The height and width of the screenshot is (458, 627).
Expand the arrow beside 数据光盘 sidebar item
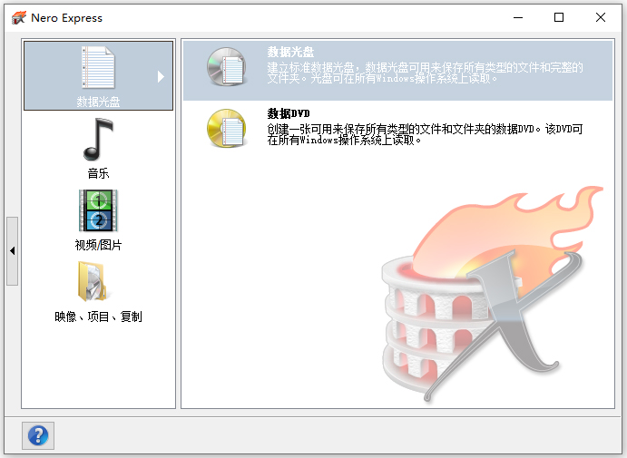pos(161,76)
